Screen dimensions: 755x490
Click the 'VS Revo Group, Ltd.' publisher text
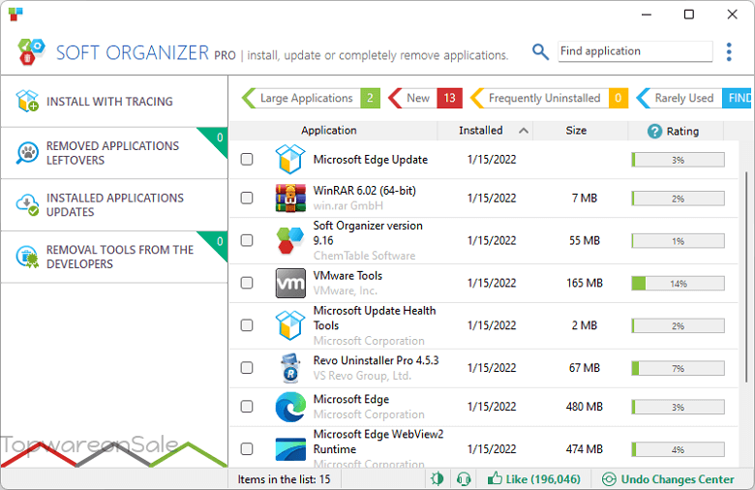click(362, 376)
